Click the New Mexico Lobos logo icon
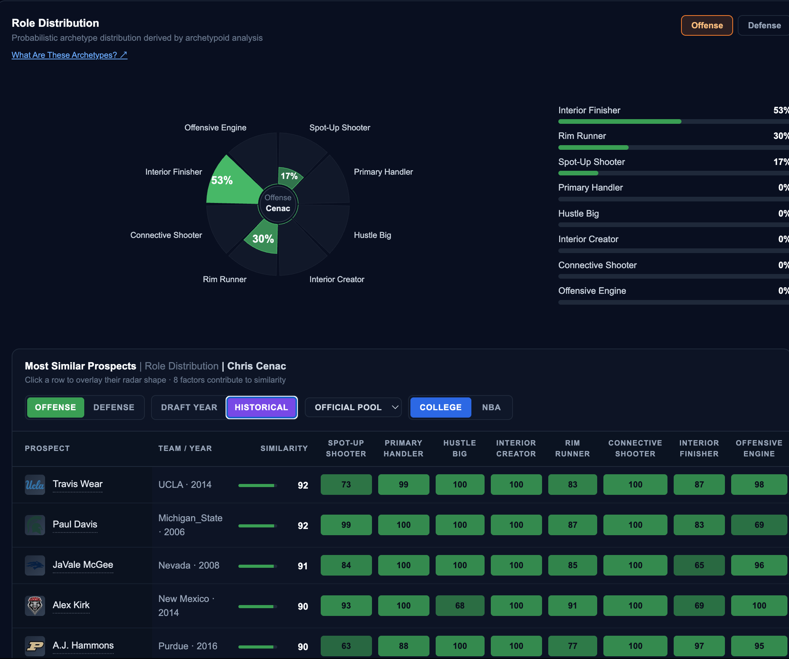Screen dimensions: 789x659 click(x=35, y=606)
